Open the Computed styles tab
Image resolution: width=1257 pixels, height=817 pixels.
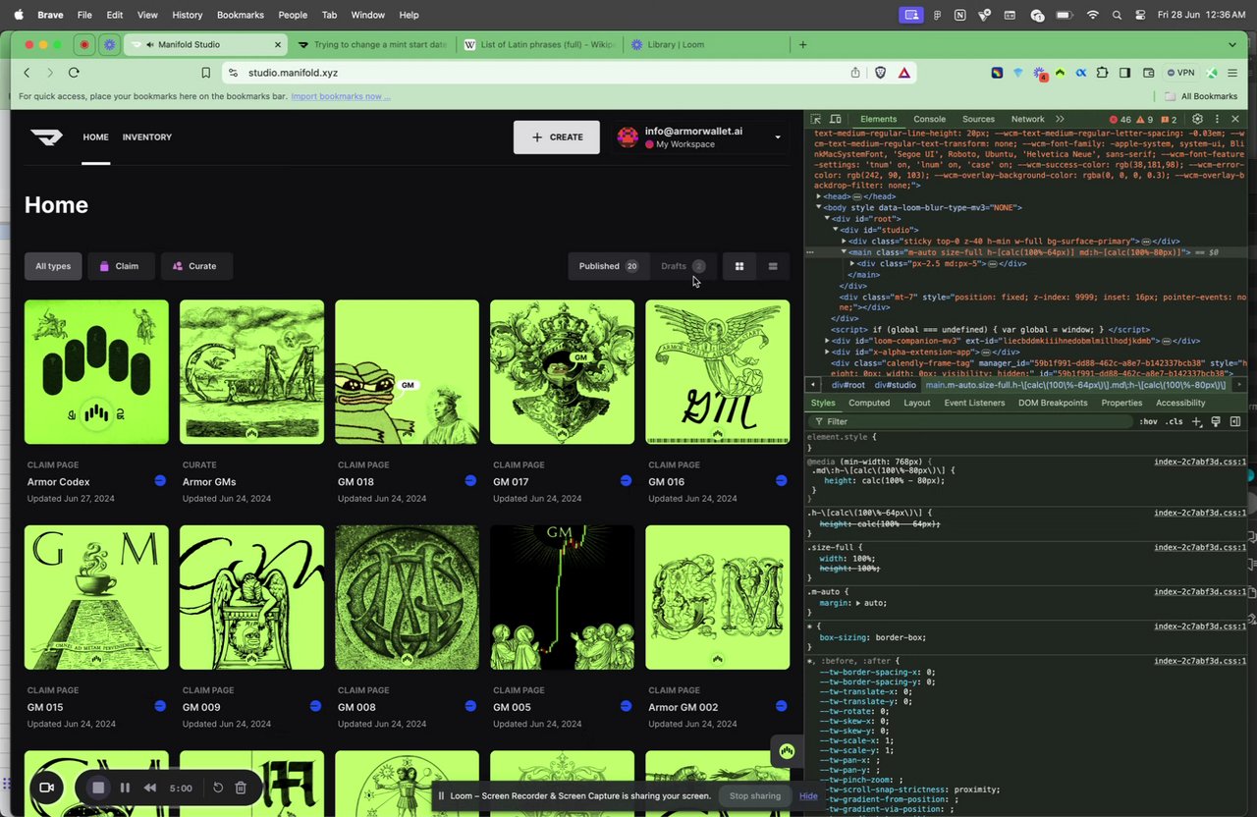(869, 403)
